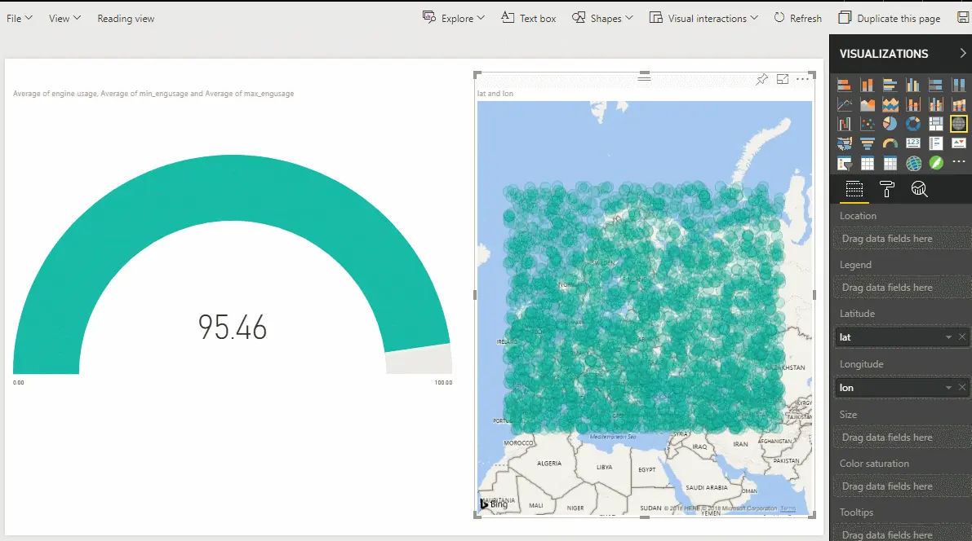Choose the Area chart visualization
This screenshot has height=541, width=972.
click(868, 104)
